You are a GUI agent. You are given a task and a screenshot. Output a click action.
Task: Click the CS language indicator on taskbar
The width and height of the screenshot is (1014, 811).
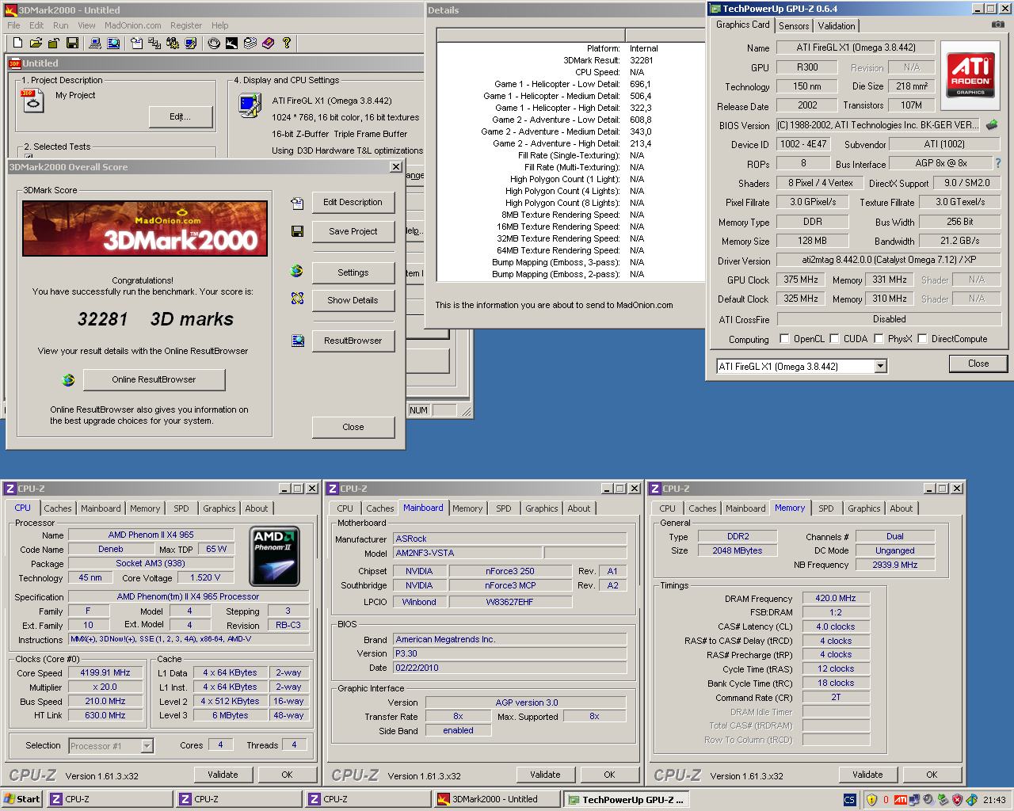click(x=849, y=799)
